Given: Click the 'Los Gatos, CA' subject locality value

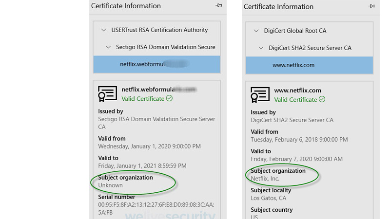Looking at the screenshot, I should coord(269,198).
